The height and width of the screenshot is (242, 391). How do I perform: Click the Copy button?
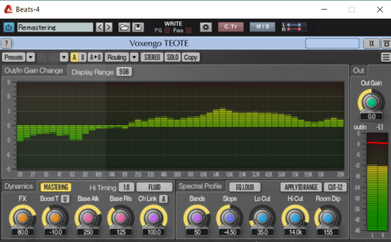coord(191,57)
